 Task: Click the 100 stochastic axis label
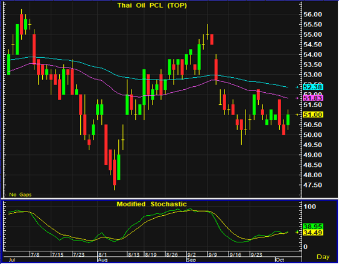pyautogui.click(x=309, y=207)
